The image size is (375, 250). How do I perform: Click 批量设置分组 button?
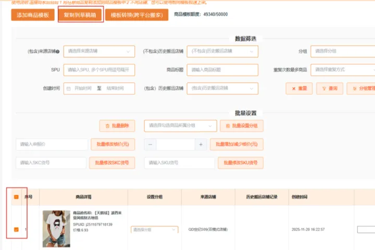(242, 126)
